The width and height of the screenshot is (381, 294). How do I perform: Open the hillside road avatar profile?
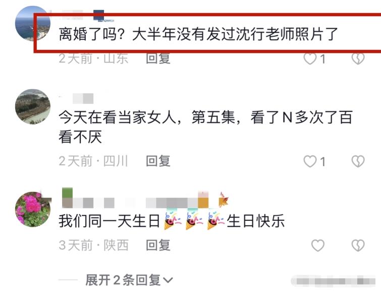coord(33,106)
